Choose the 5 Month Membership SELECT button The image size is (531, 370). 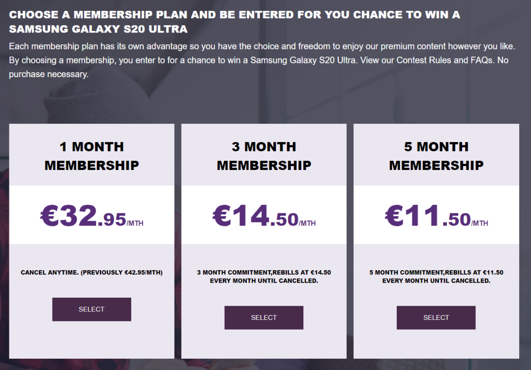436,317
